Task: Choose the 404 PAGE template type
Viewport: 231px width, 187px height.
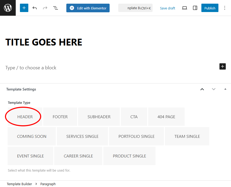Action: (166, 117)
